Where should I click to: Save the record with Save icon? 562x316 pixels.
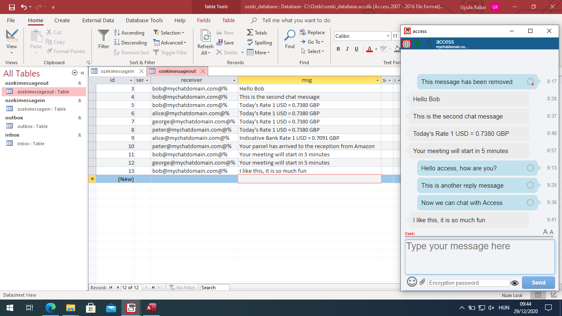coord(220,42)
